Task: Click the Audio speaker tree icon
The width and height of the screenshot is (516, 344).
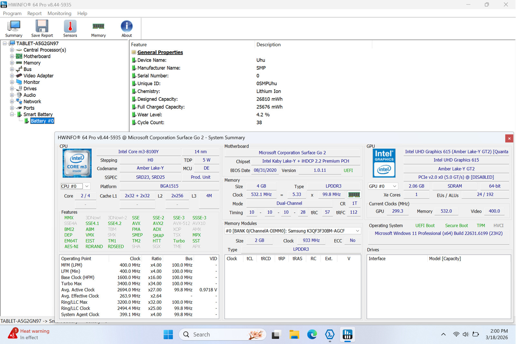Action: click(x=19, y=95)
